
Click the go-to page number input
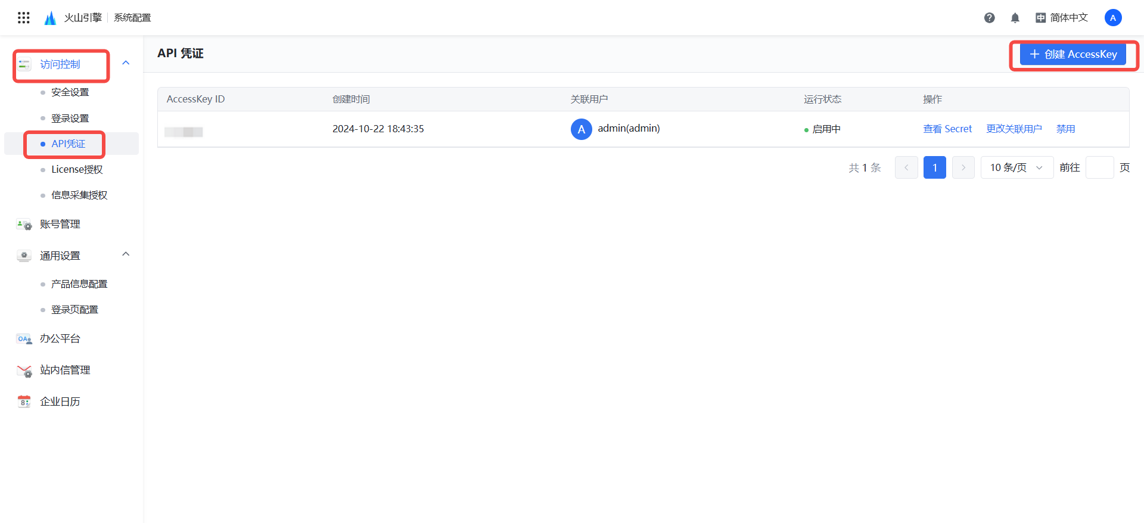pos(1100,168)
